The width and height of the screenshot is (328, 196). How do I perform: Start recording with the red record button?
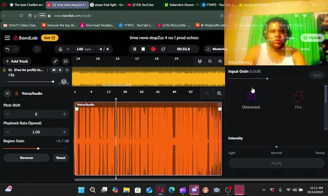coord(153,49)
